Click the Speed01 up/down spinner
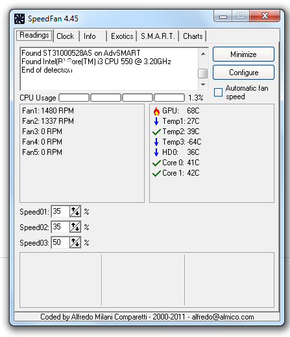 [x=75, y=211]
